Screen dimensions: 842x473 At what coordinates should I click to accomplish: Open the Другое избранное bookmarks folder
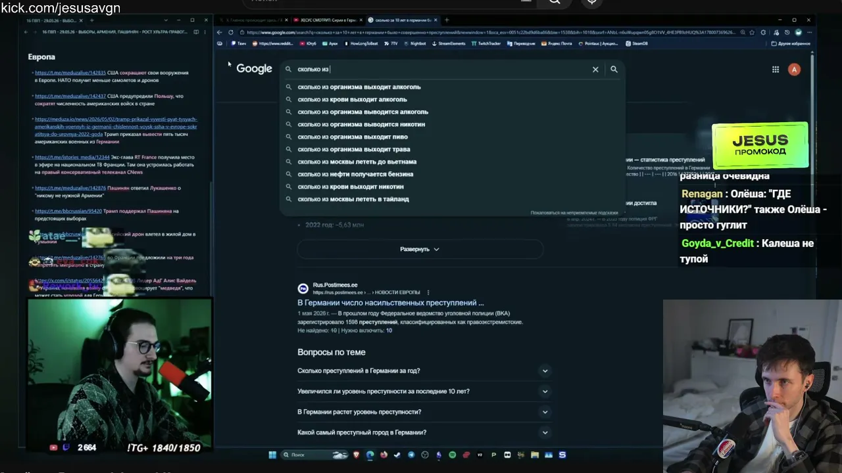click(790, 43)
